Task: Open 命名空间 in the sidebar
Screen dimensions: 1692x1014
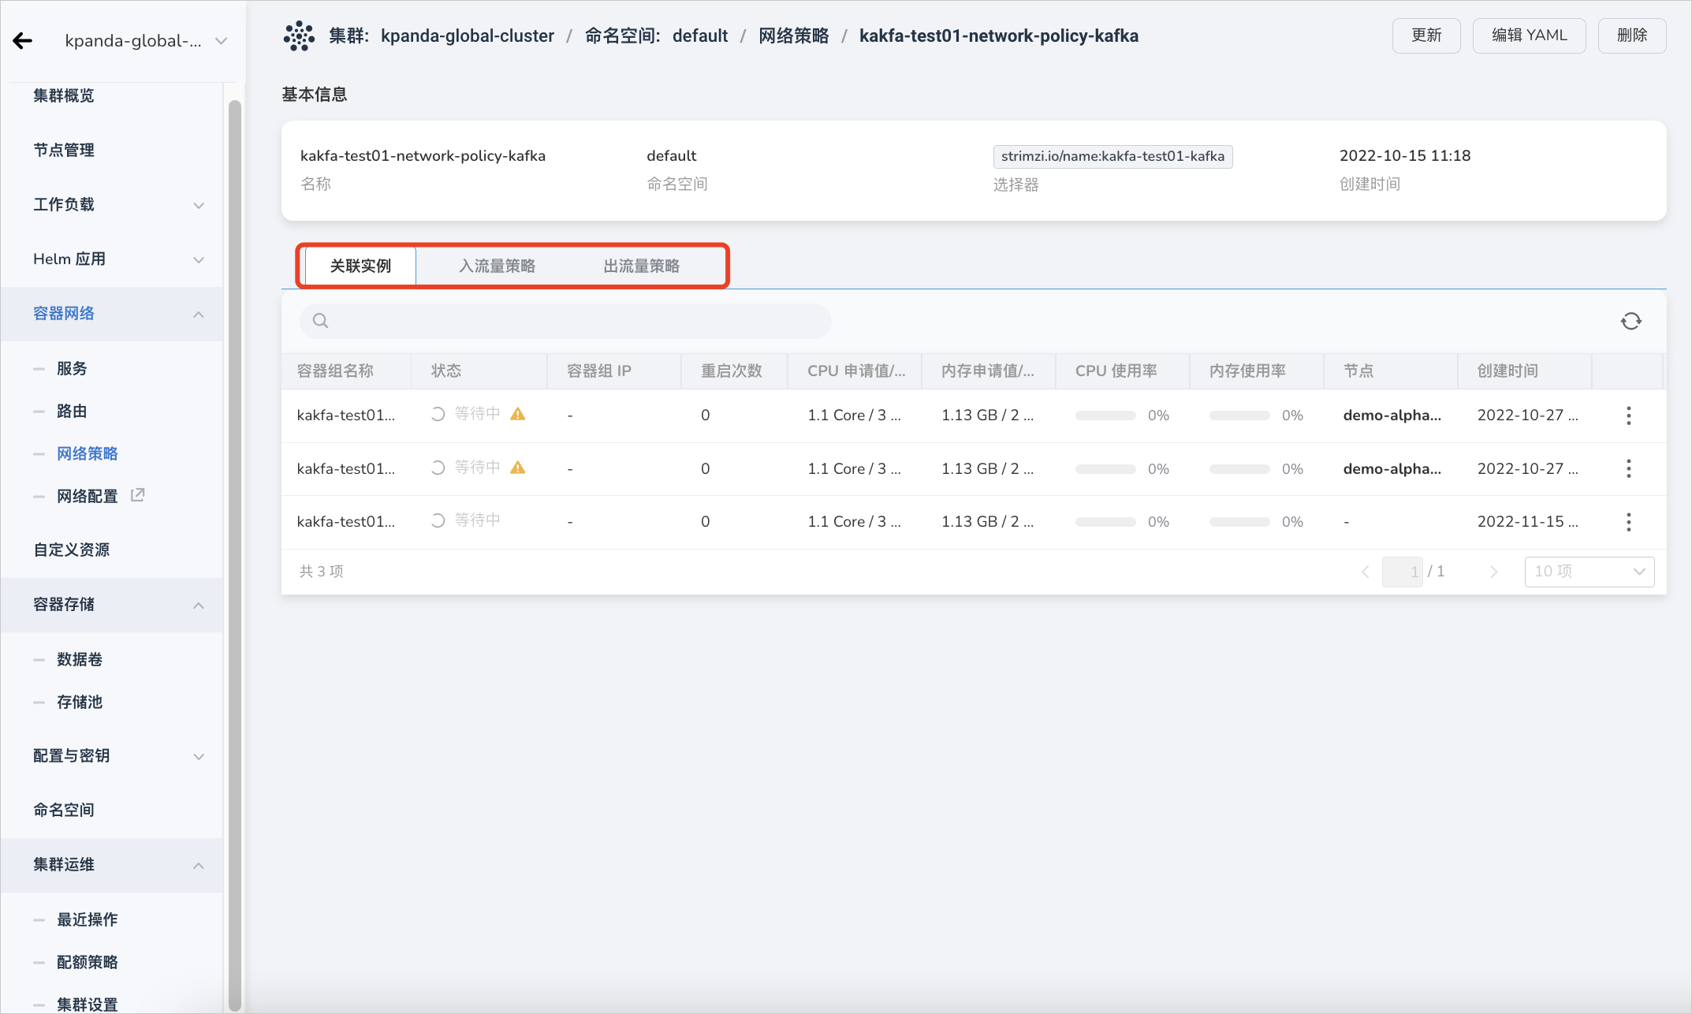Action: tap(64, 811)
